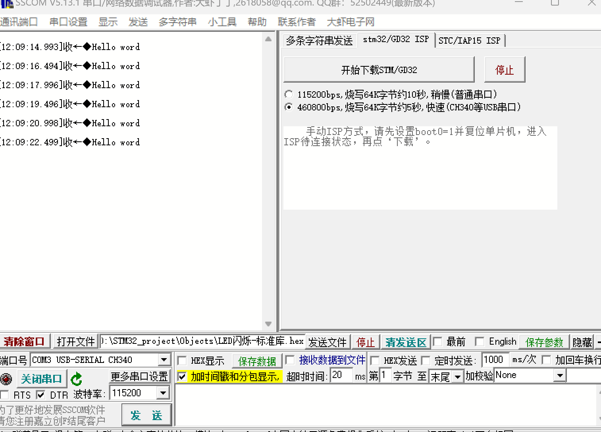Switch to the STC/IAP15 ISP tab
This screenshot has height=432, width=601.
point(470,40)
